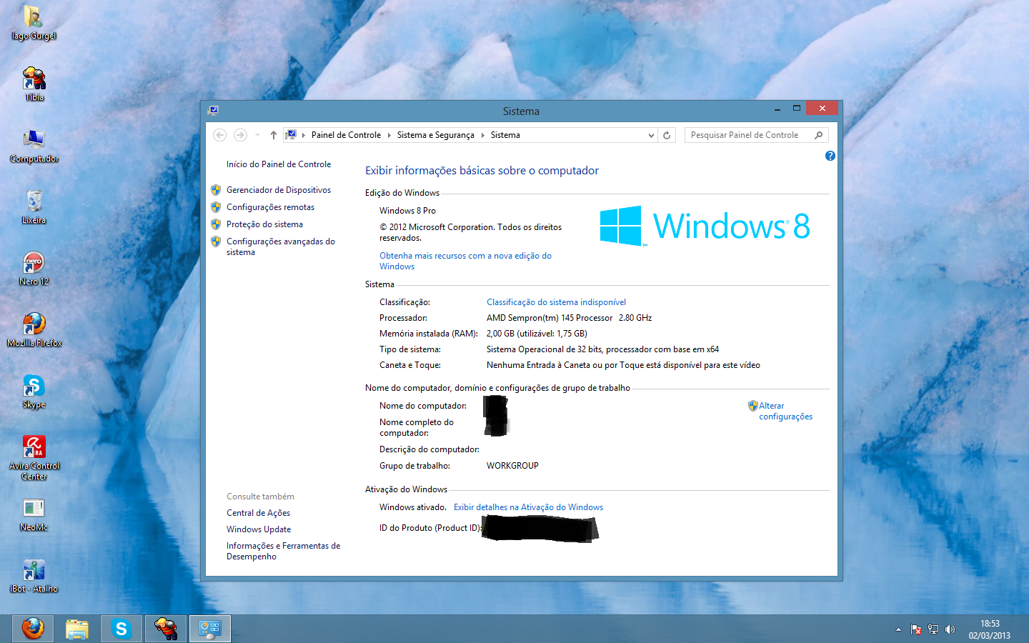Select the Mozilla Firefox desktop shortcut
Screen dimensions: 1029x643
[x=34, y=330]
